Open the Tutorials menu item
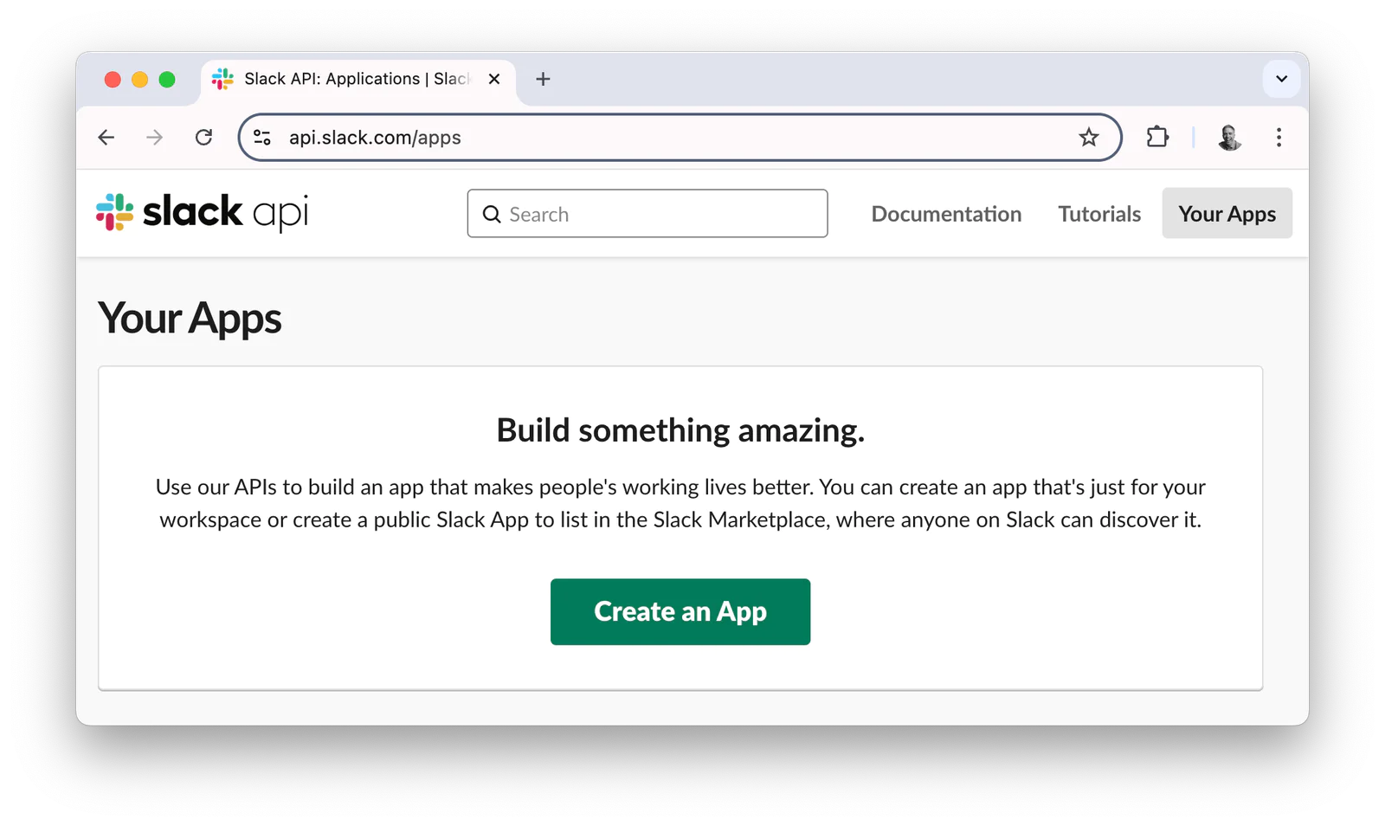Image resolution: width=1385 pixels, height=826 pixels. pyautogui.click(x=1099, y=214)
